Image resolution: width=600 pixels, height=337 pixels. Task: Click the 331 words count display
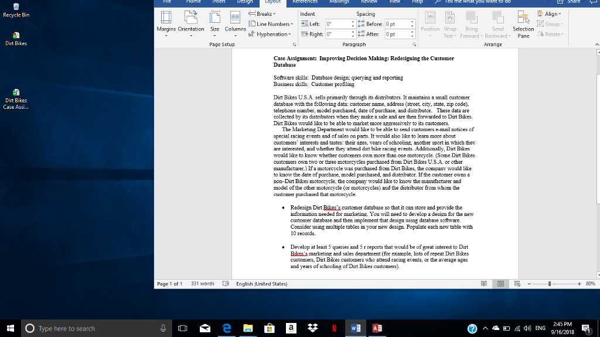pos(203,283)
